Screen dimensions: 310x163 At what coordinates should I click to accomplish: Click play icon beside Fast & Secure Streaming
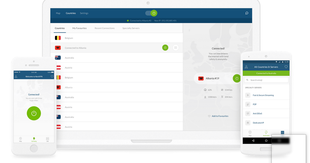click(x=248, y=95)
